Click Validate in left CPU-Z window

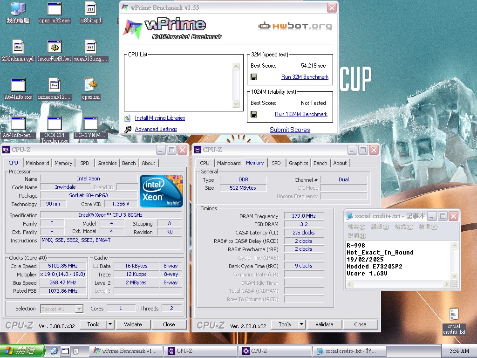pyautogui.click(x=133, y=324)
